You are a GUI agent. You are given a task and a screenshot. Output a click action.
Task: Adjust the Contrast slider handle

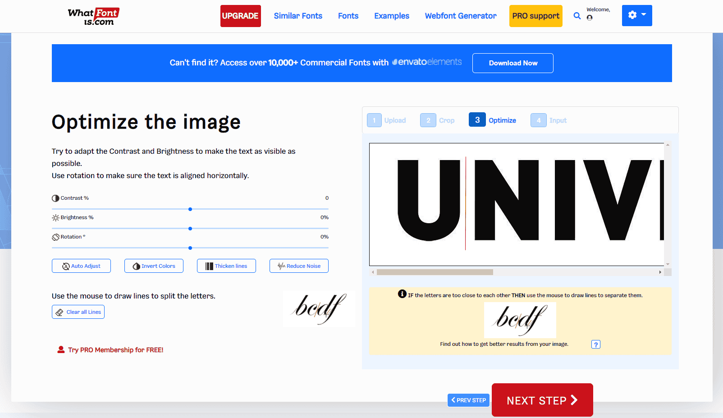tap(190, 209)
